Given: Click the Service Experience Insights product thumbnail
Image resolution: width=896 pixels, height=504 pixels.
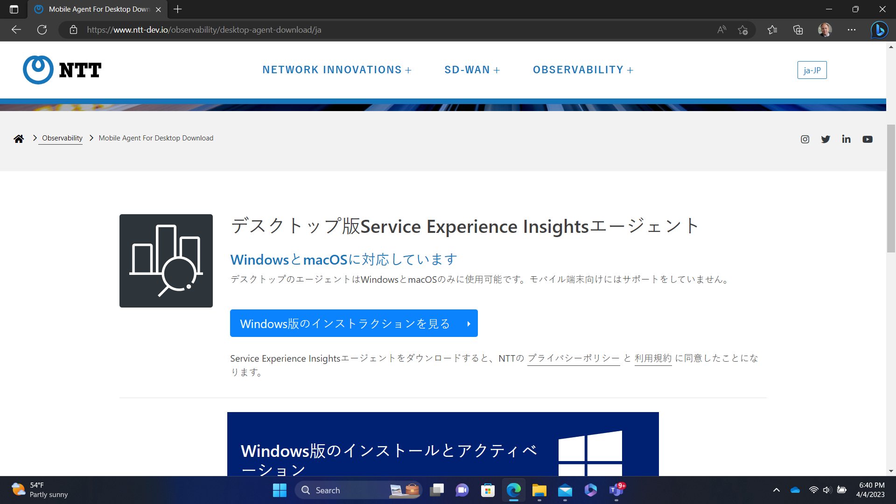Looking at the screenshot, I should tap(166, 261).
